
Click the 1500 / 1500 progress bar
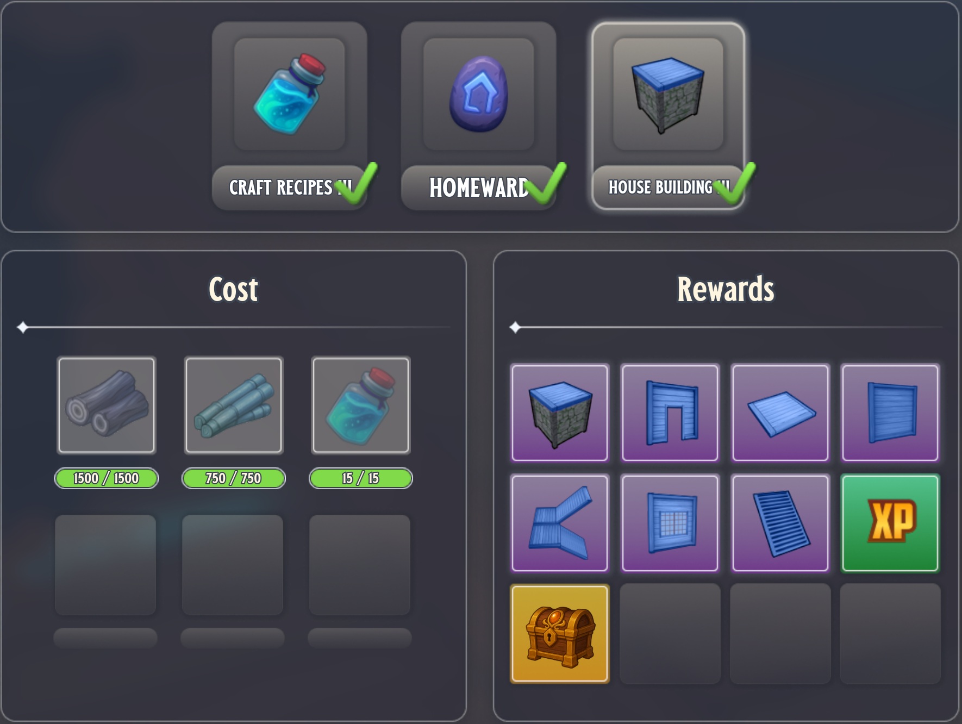[x=107, y=478]
